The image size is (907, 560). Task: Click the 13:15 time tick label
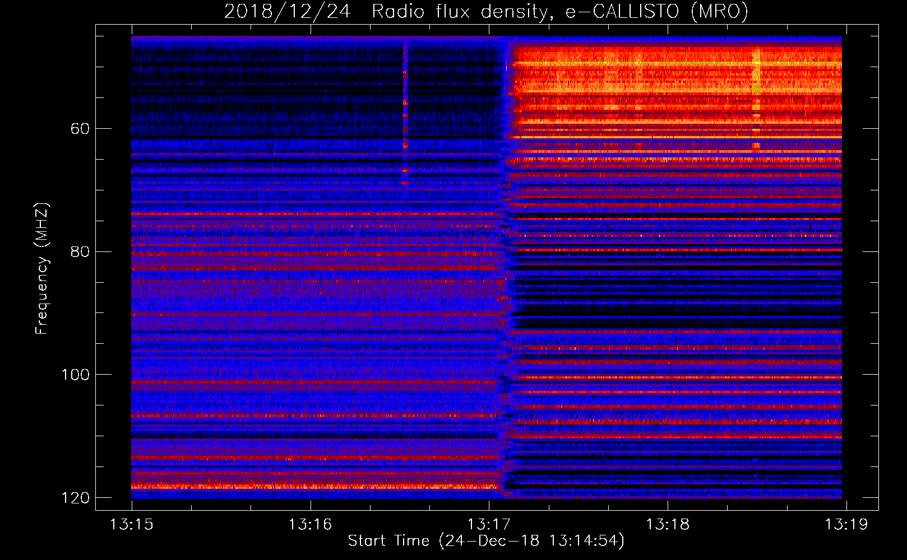coord(132,524)
